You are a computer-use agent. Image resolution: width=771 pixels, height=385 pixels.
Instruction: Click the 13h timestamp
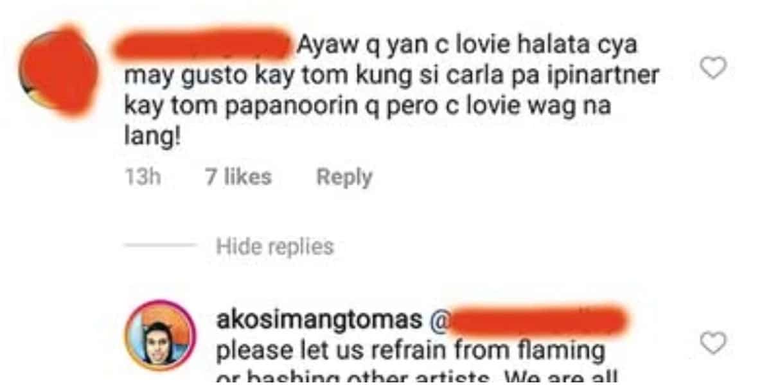[x=142, y=177]
